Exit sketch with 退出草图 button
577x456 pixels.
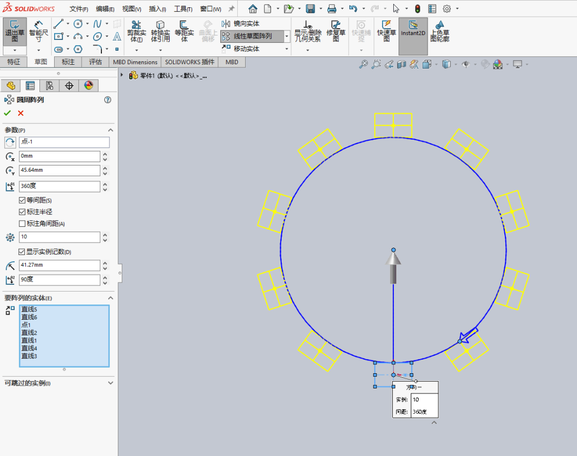click(15, 32)
